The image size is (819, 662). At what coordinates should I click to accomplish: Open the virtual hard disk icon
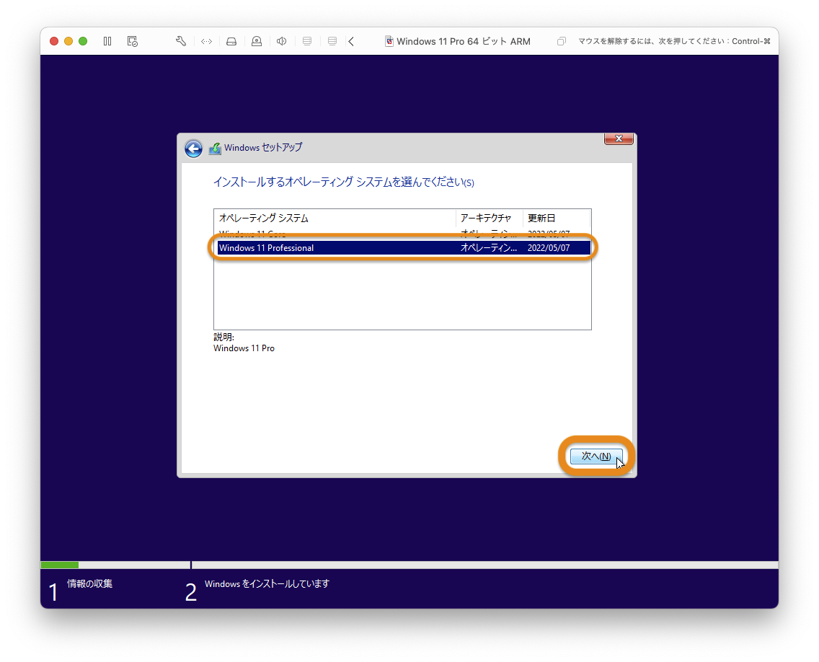pos(231,41)
